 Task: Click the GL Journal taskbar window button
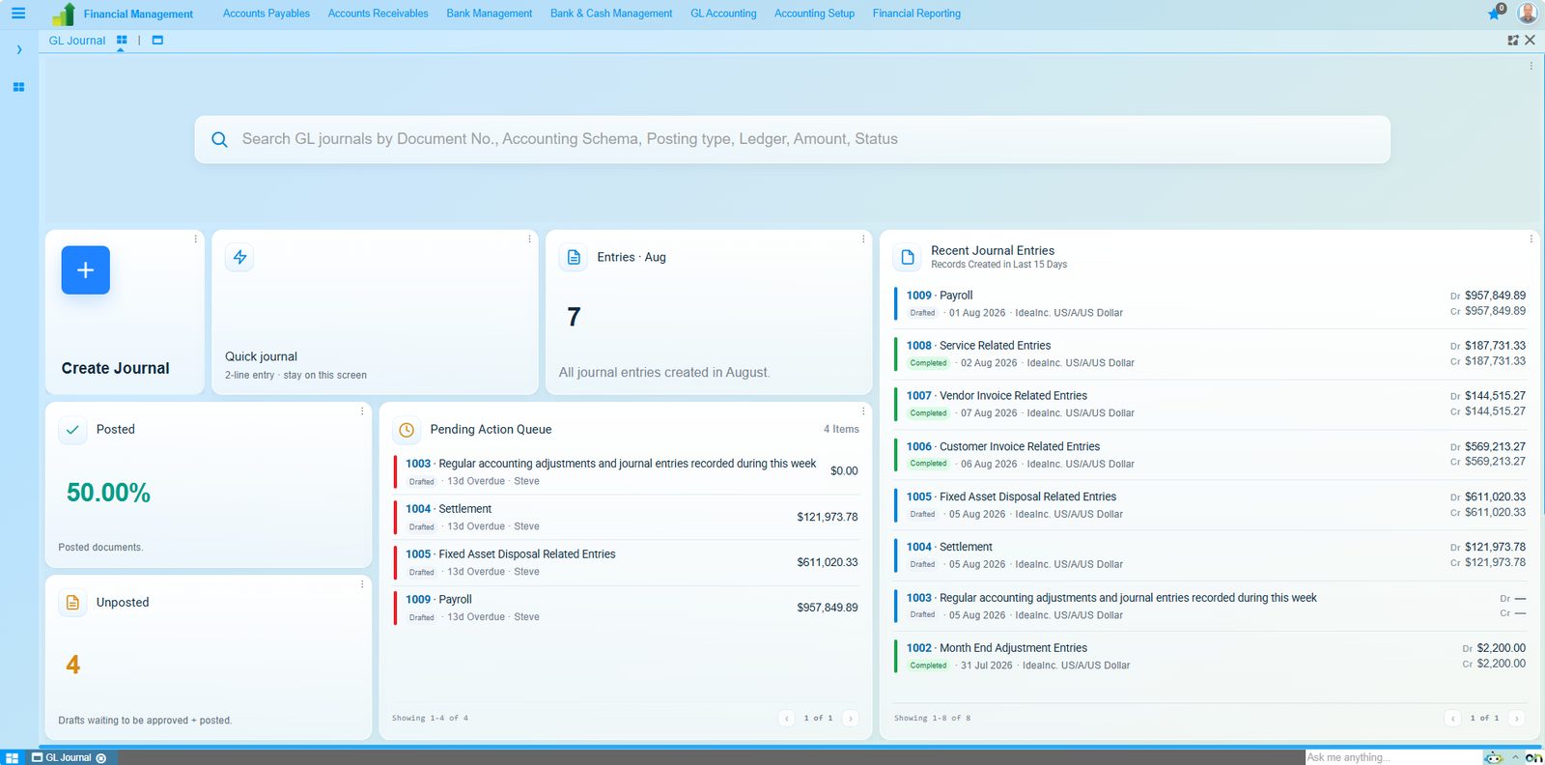70,758
